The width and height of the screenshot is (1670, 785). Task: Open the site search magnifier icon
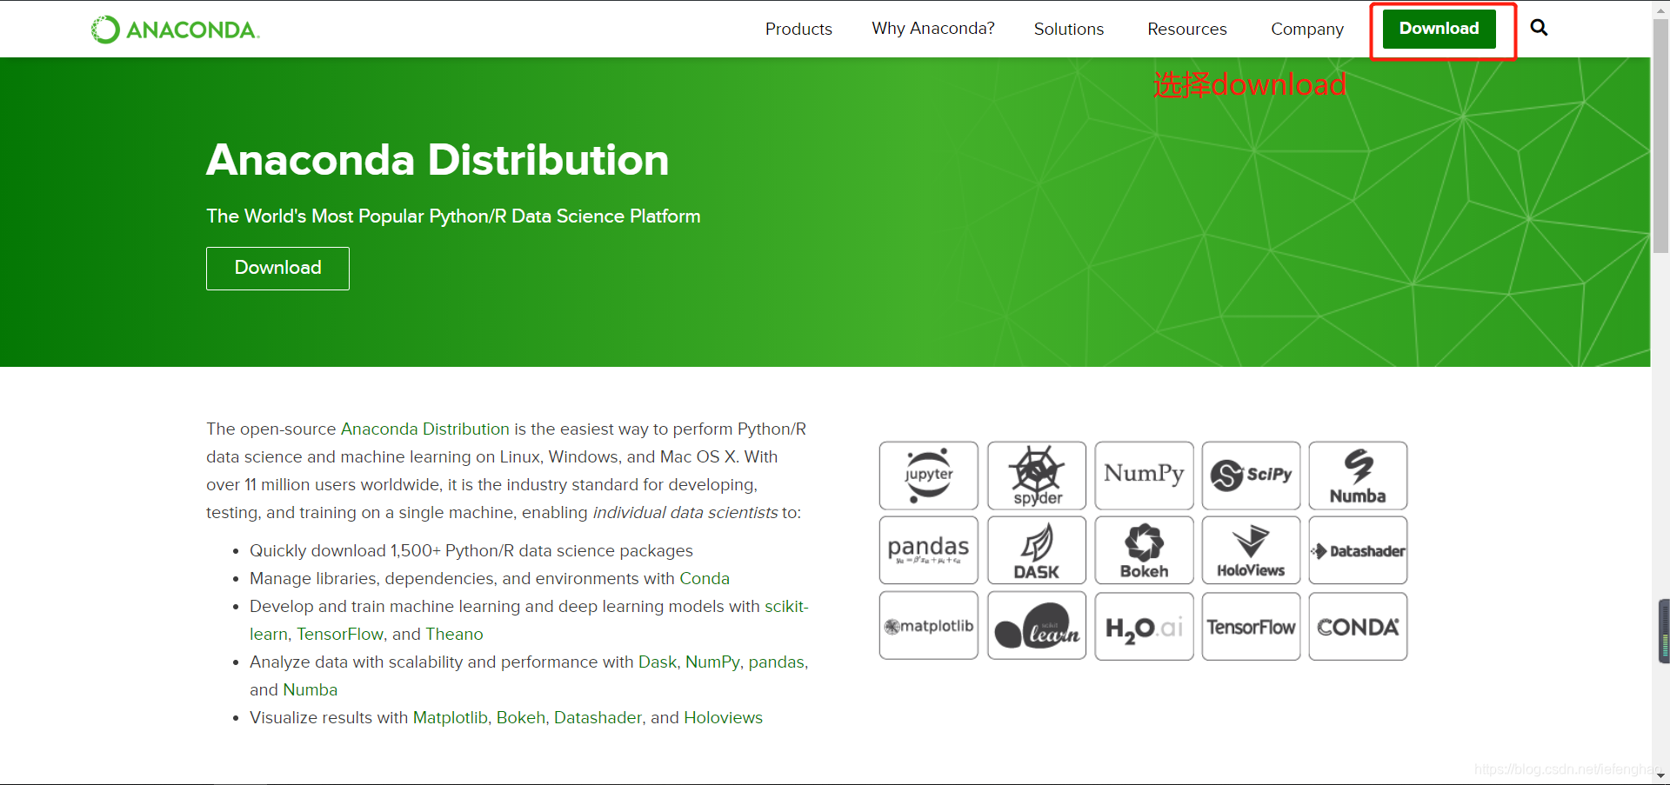tap(1539, 28)
